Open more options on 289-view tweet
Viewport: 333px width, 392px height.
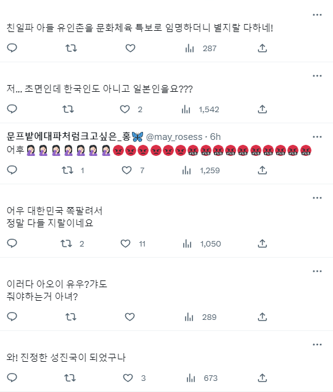[317, 271]
